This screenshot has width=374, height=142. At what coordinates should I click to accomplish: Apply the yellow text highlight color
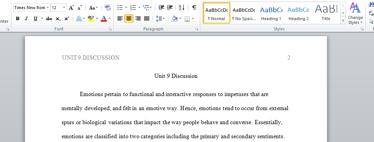coord(90,19)
